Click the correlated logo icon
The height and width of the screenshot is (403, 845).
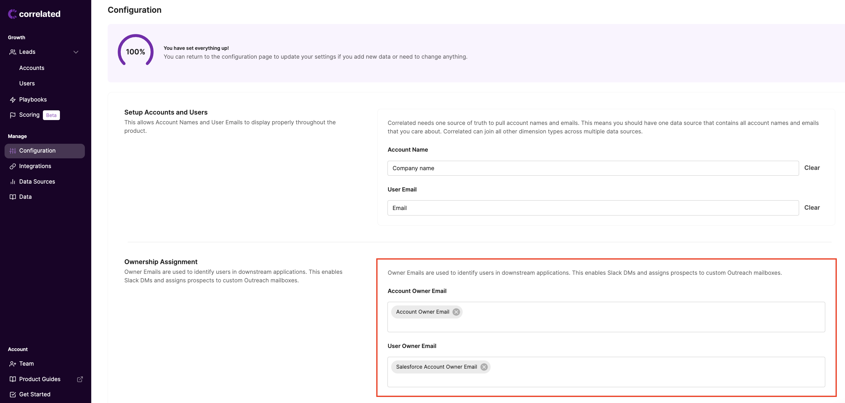[x=12, y=14]
